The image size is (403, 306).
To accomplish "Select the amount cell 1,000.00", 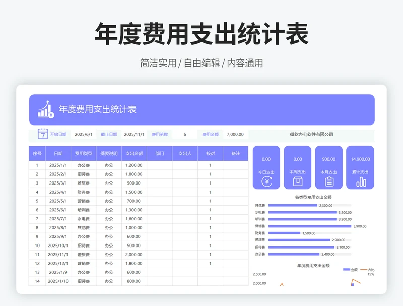I will click(x=134, y=228).
